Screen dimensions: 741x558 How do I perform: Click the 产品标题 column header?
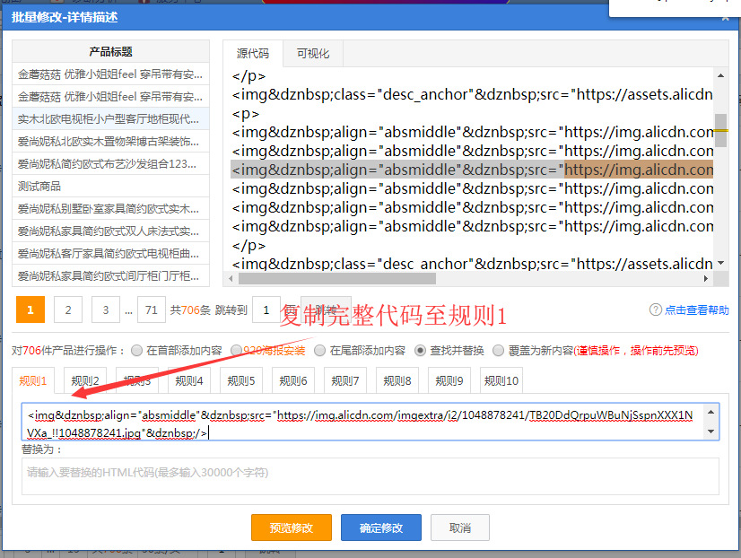pyautogui.click(x=110, y=51)
